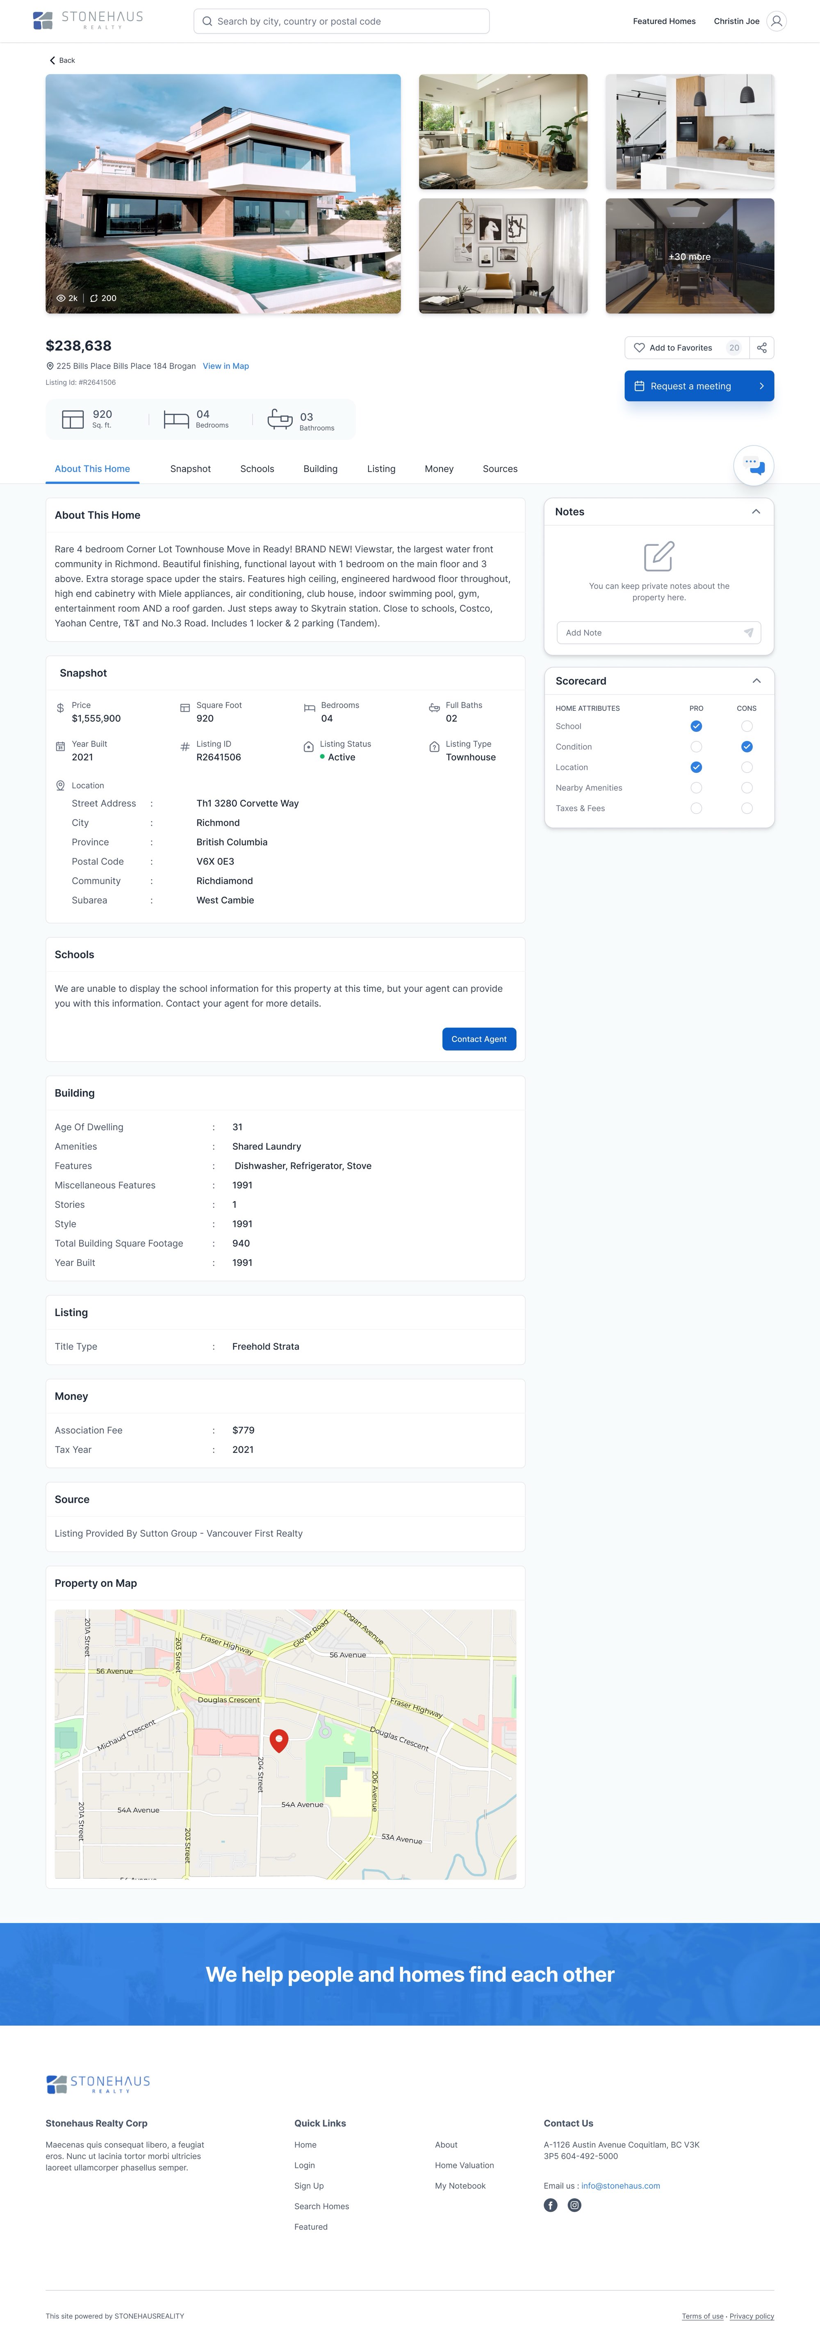Click the Listing Type house icon
820x2342 pixels.
[x=434, y=746]
